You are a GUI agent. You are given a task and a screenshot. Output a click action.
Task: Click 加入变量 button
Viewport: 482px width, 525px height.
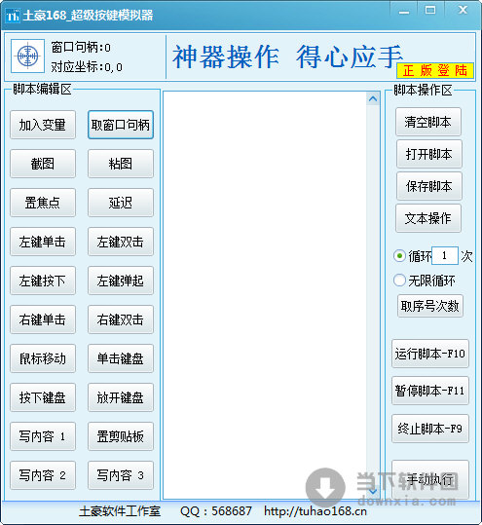tap(43, 125)
